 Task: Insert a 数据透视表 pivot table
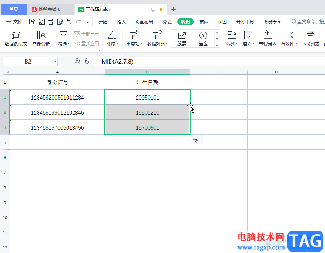click(x=16, y=39)
